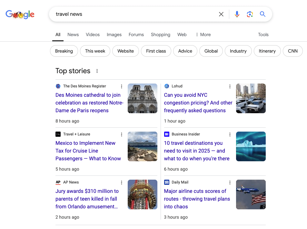
Task: Click the Lohud source name
Action: [x=177, y=86]
